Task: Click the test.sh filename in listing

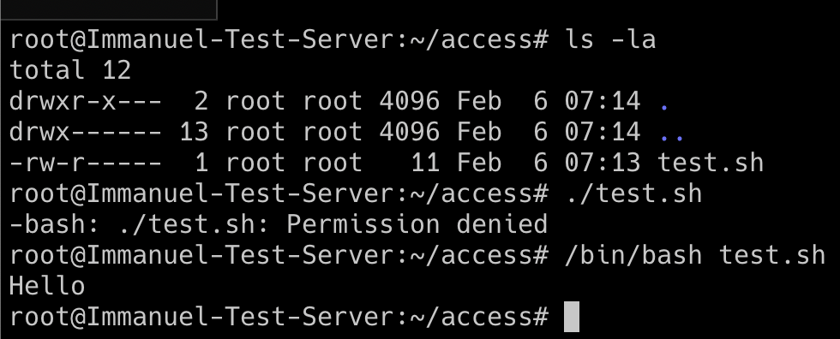Action: (711, 163)
